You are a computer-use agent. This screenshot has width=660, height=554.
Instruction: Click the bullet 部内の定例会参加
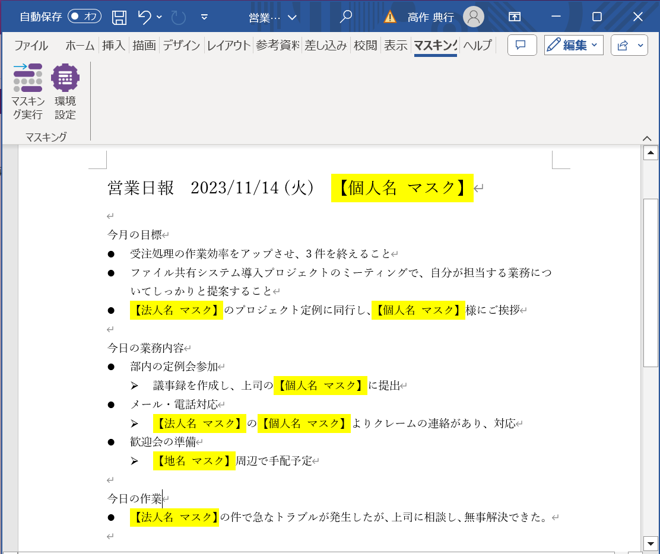[x=174, y=367]
